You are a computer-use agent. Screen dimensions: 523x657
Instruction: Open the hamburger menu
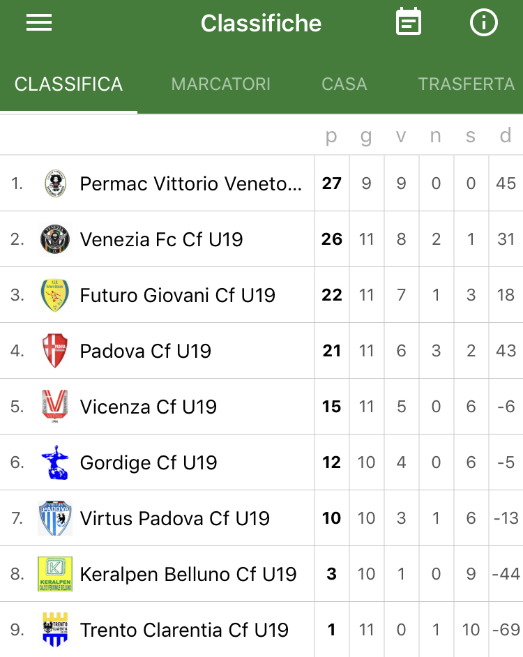39,22
